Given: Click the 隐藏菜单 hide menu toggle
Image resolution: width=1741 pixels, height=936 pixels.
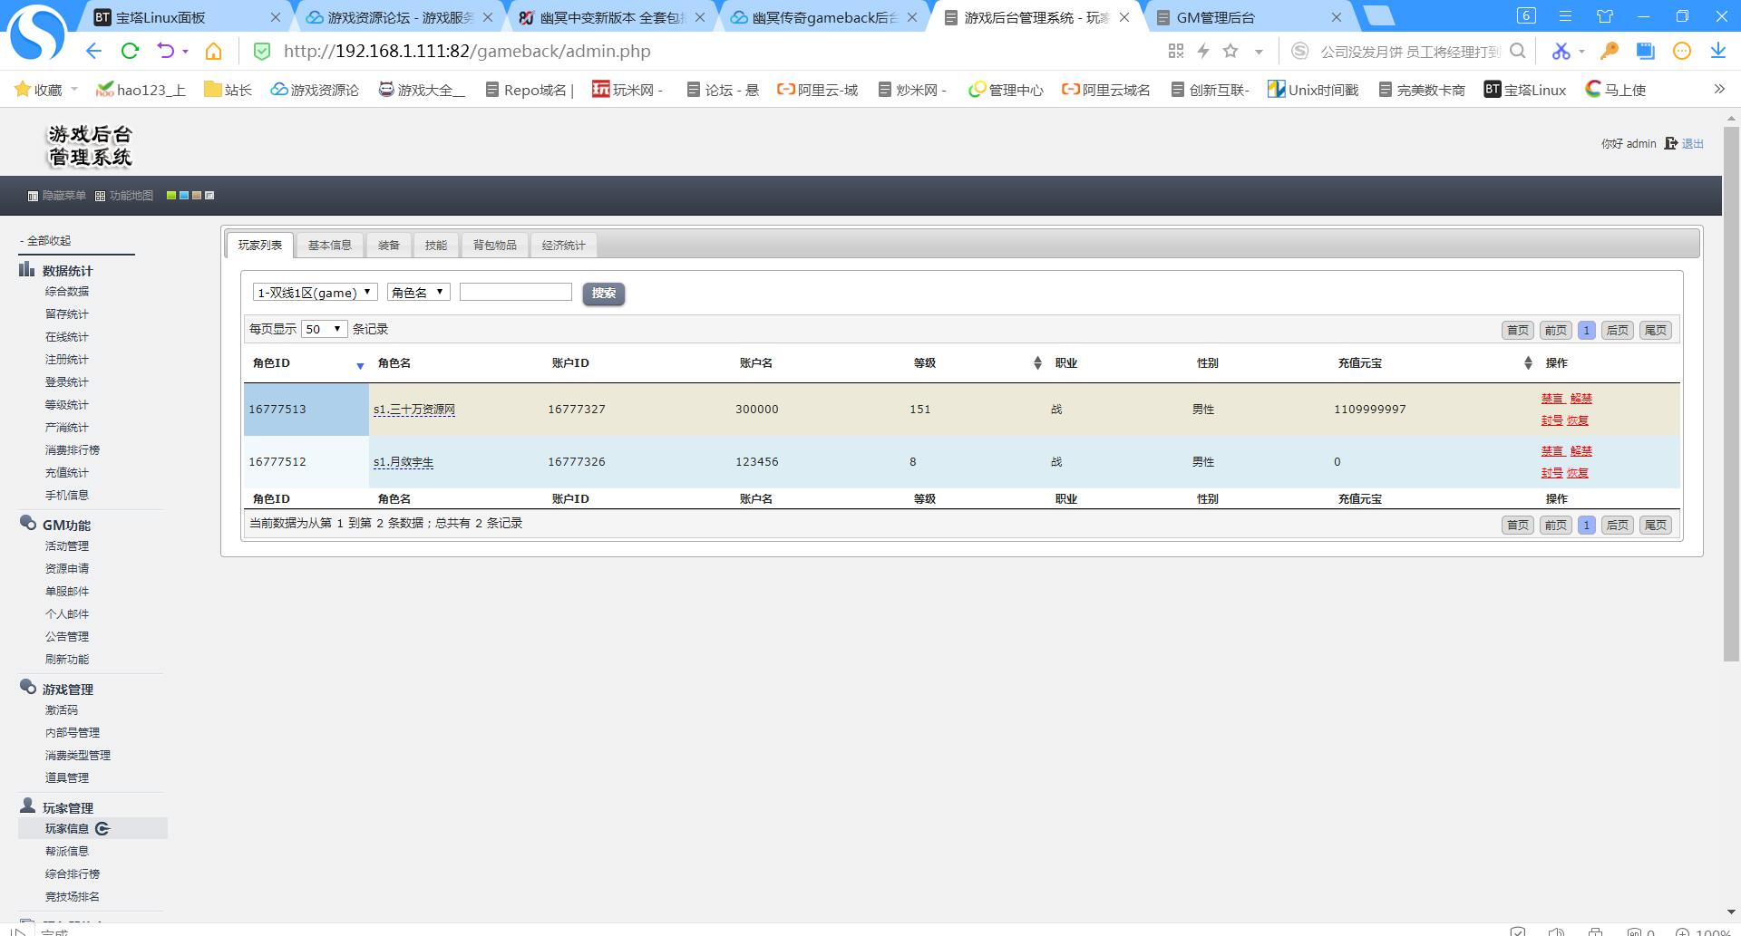Looking at the screenshot, I should tap(56, 196).
